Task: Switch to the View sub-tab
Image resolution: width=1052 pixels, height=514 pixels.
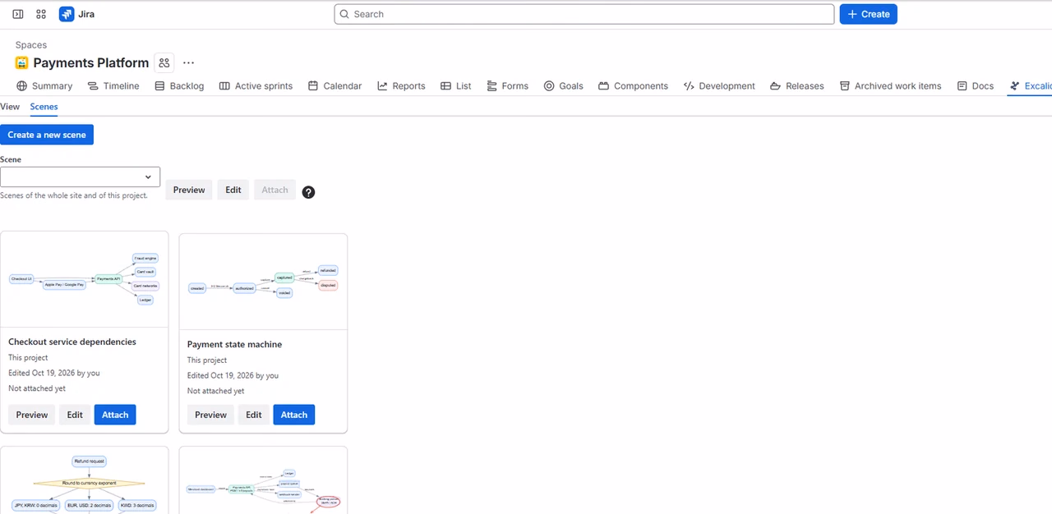Action: 10,107
